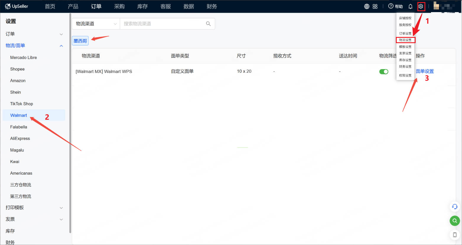Click the 面单设置 link
The image size is (462, 245).
(x=425, y=71)
